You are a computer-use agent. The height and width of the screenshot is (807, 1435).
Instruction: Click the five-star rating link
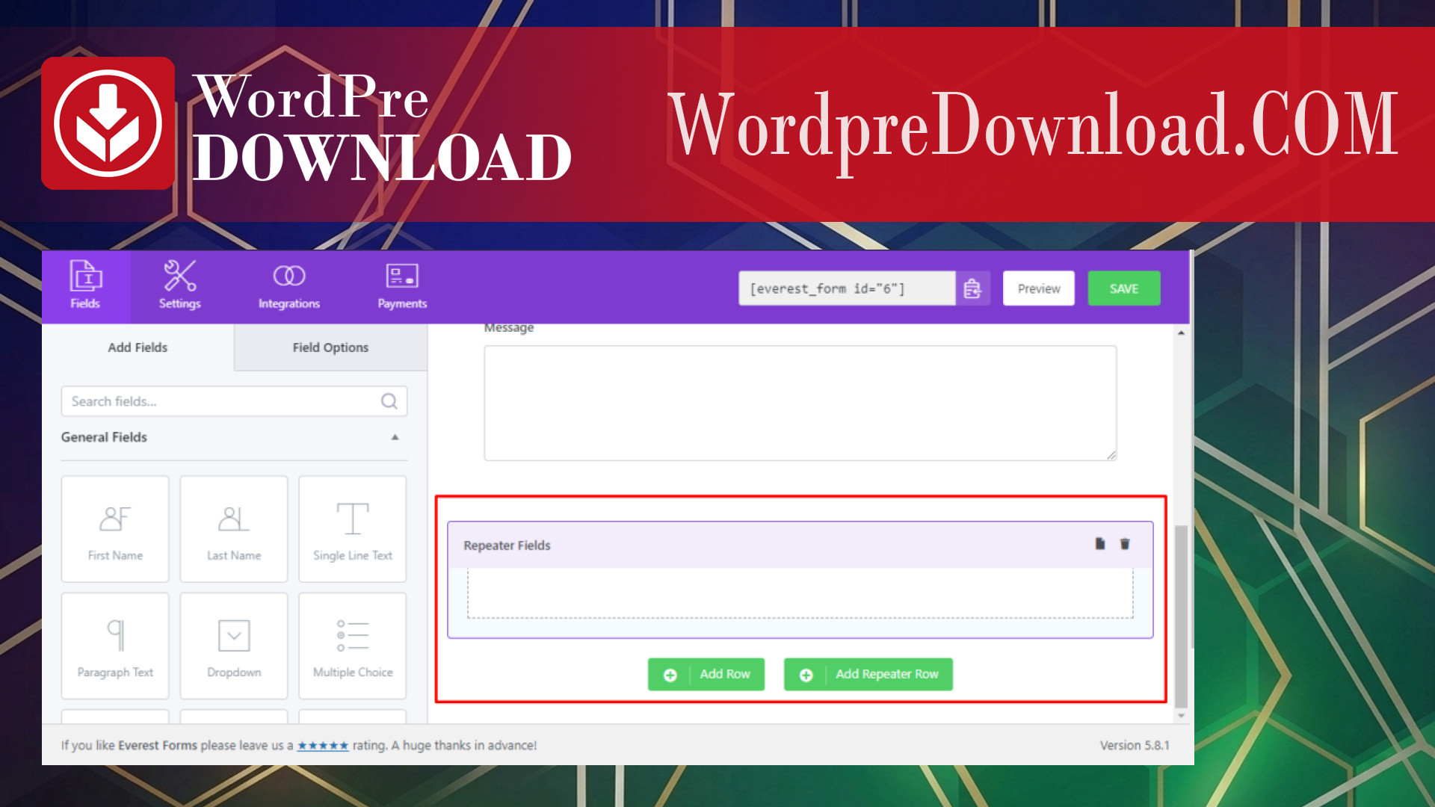[323, 746]
